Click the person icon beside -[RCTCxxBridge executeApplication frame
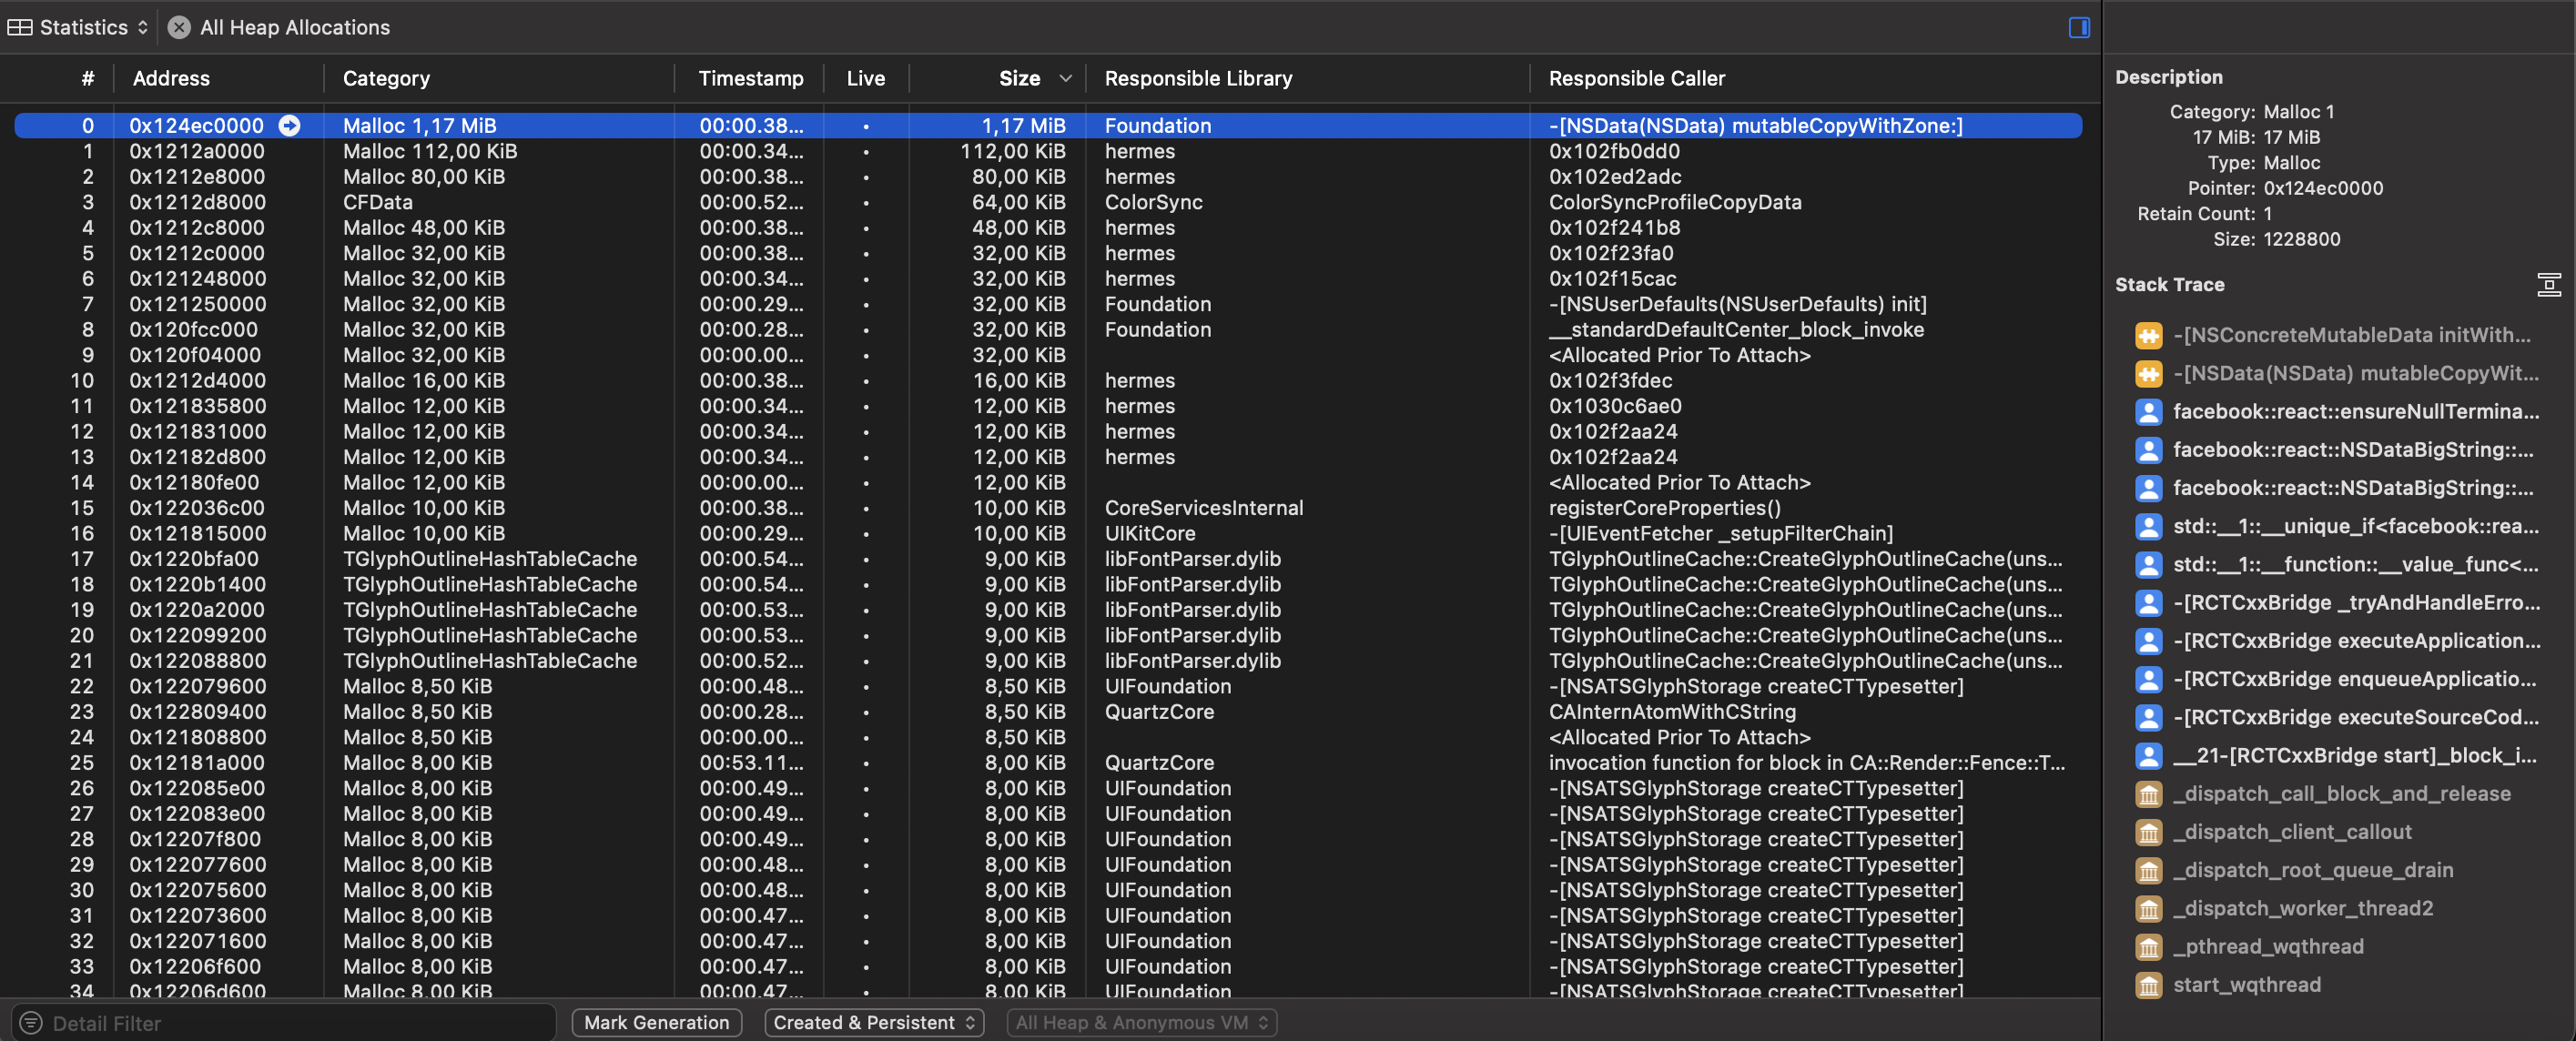Screen dimensions: 2576x1041 point(2151,641)
